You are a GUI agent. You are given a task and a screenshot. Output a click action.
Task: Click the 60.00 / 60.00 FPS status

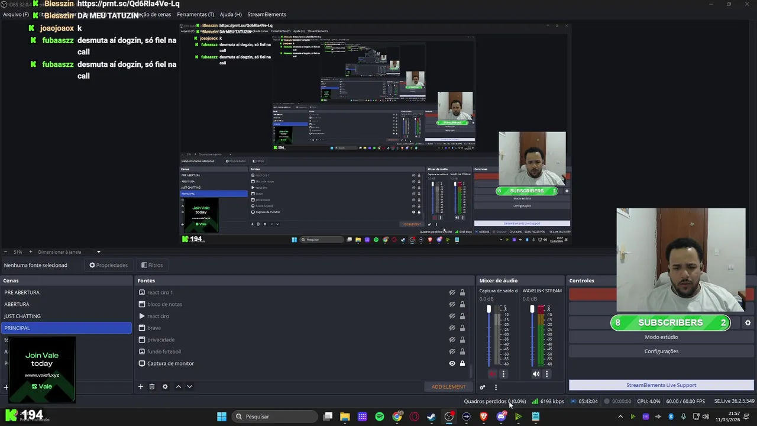[685, 401]
